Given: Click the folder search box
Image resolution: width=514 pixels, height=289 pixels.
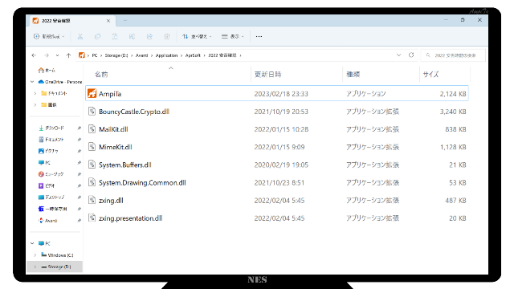Looking at the screenshot, I should [453, 55].
